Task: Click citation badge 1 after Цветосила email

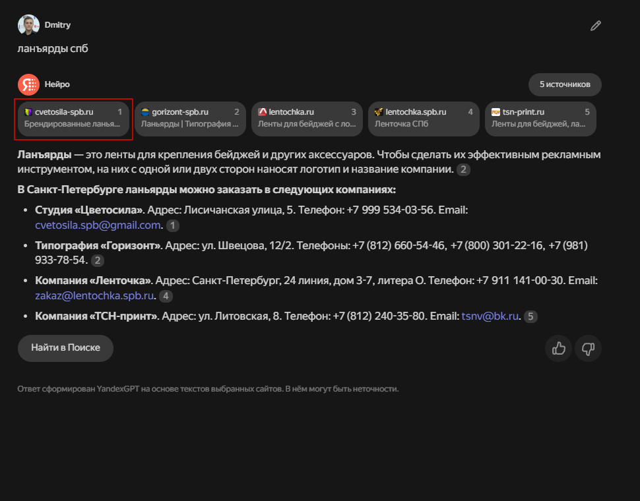Action: [173, 225]
